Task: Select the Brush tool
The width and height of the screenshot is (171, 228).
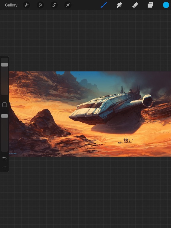Action: coord(104,5)
